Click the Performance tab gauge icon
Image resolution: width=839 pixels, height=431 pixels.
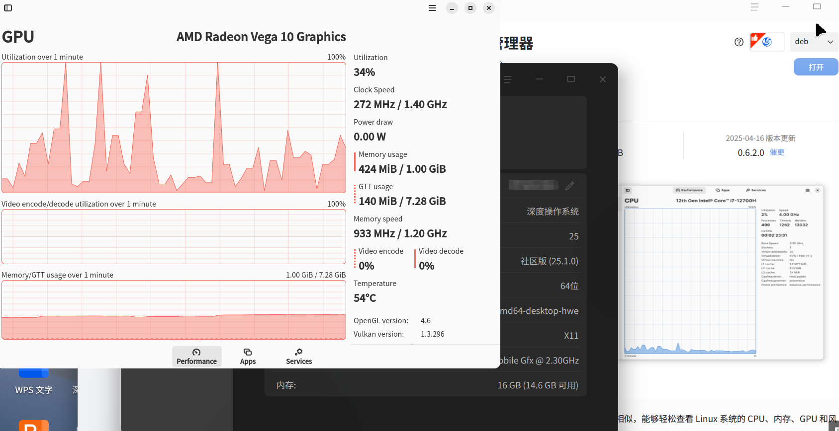(x=196, y=352)
